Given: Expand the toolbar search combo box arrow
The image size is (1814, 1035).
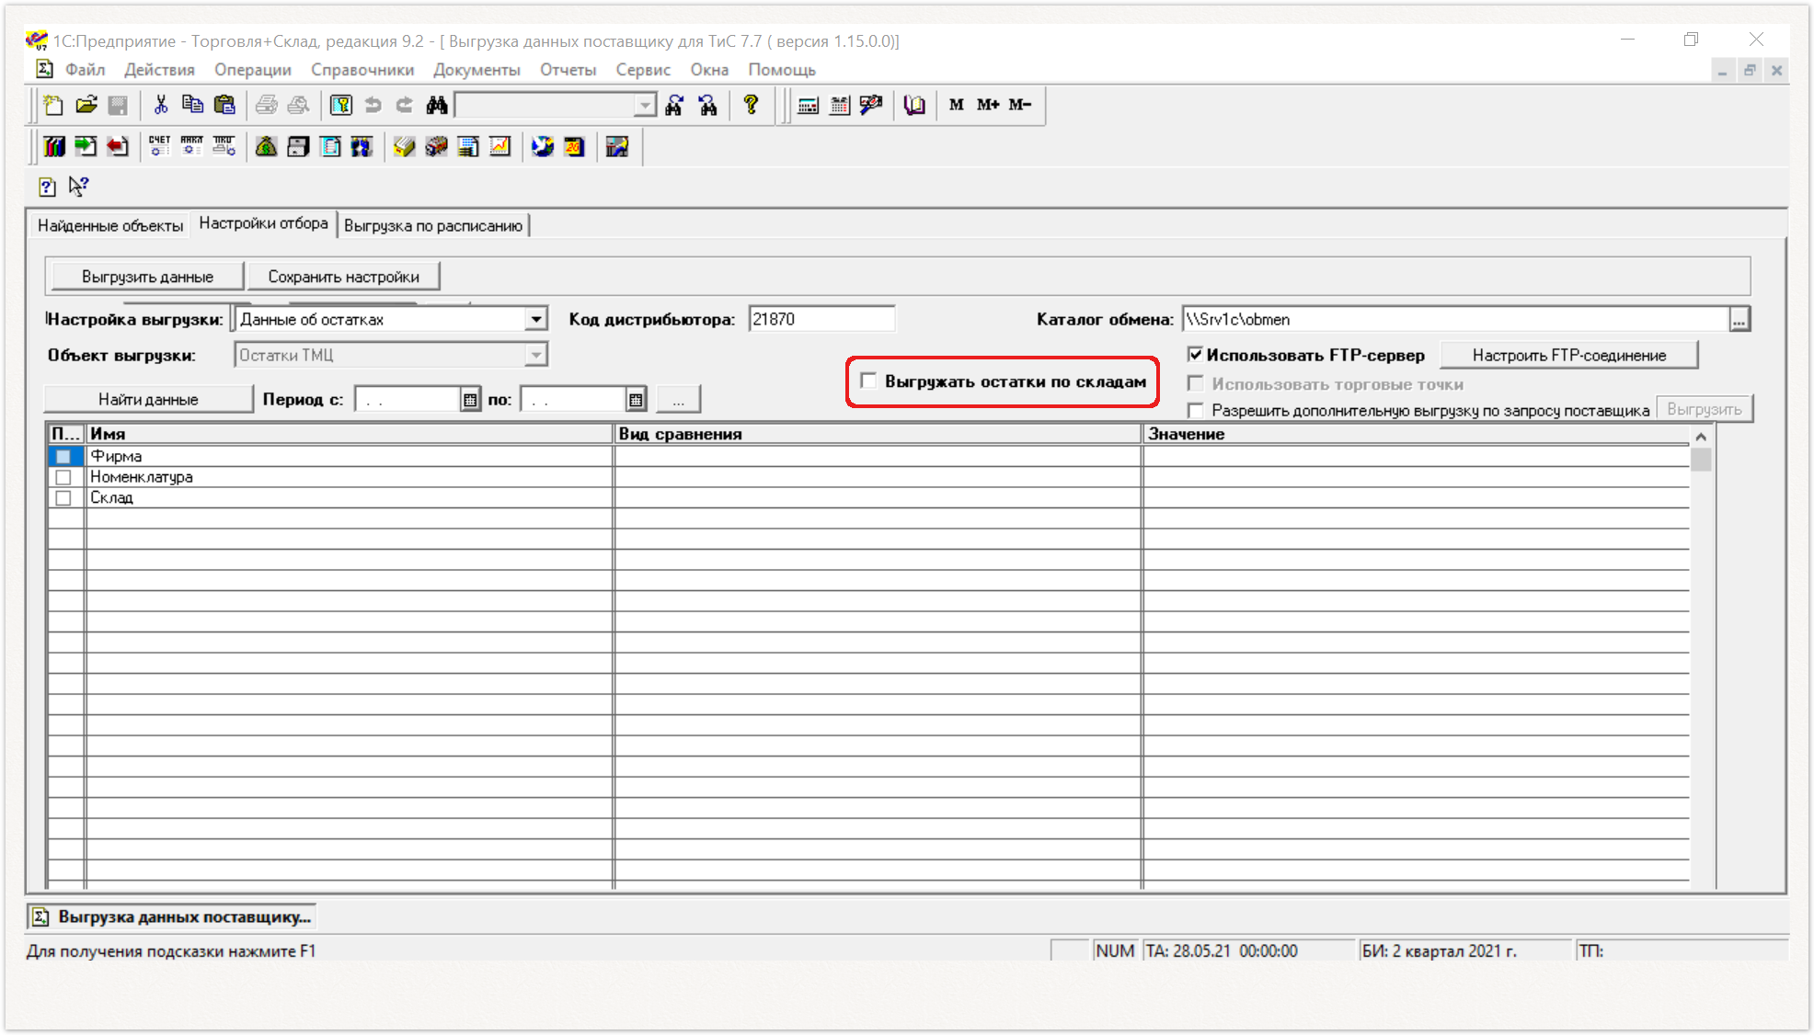Looking at the screenshot, I should click(x=646, y=106).
